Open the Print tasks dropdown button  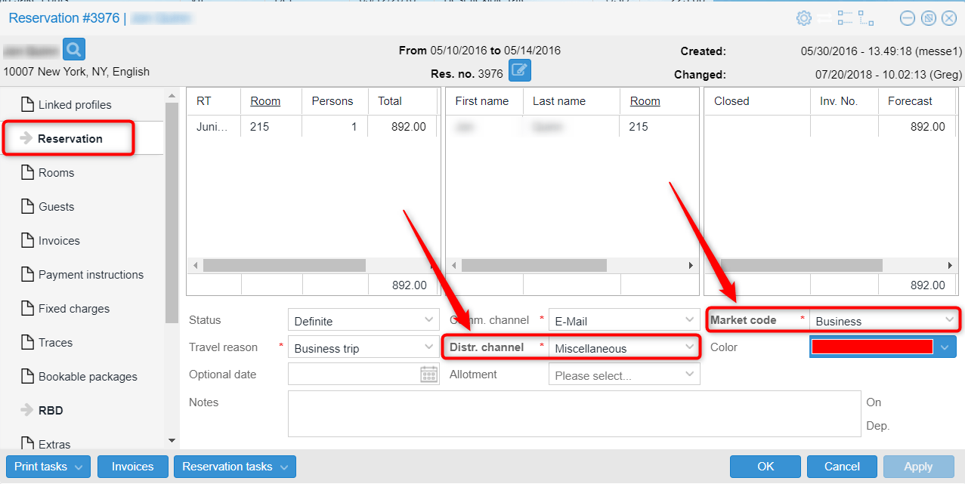click(48, 467)
